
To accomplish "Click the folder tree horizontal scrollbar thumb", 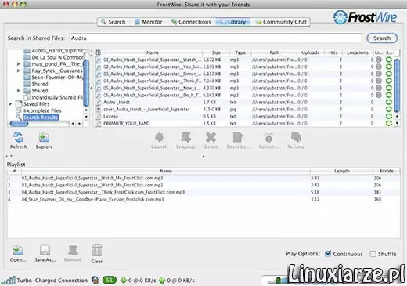I will click(x=19, y=124).
